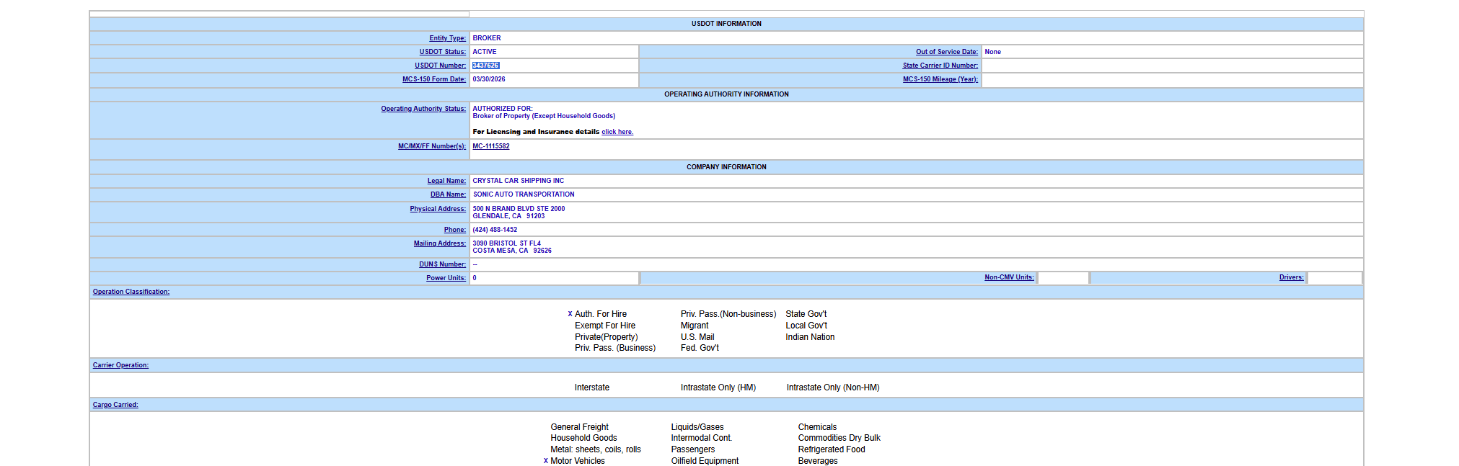Click the phone number (424) 488-1452
This screenshot has height=466, width=1459.
click(x=495, y=230)
